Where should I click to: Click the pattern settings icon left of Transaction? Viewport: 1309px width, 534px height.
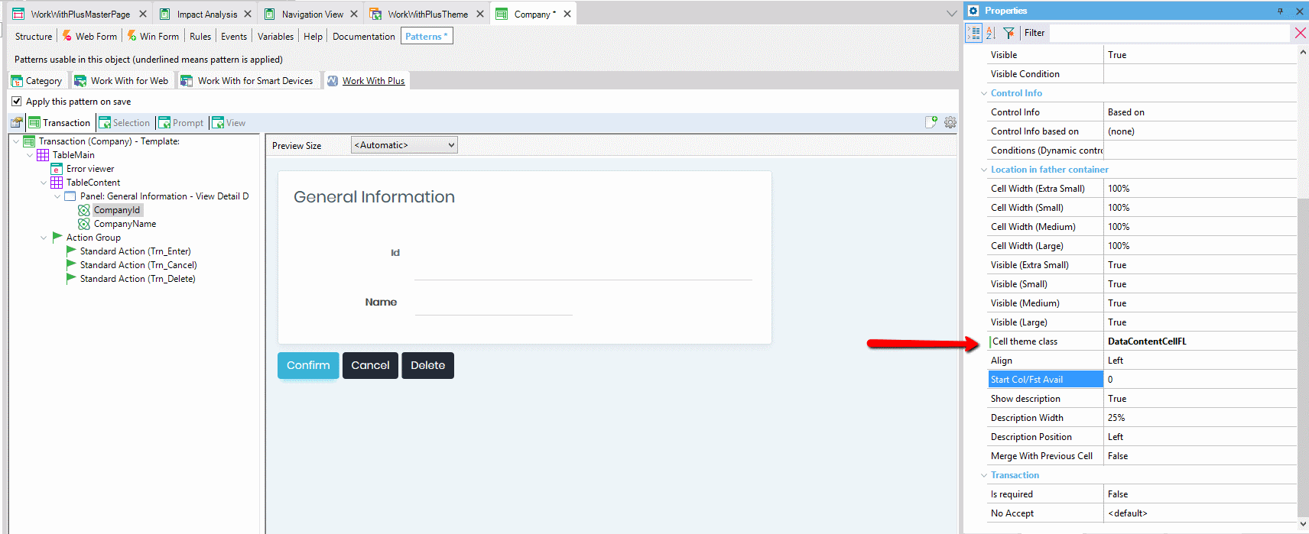pos(16,123)
